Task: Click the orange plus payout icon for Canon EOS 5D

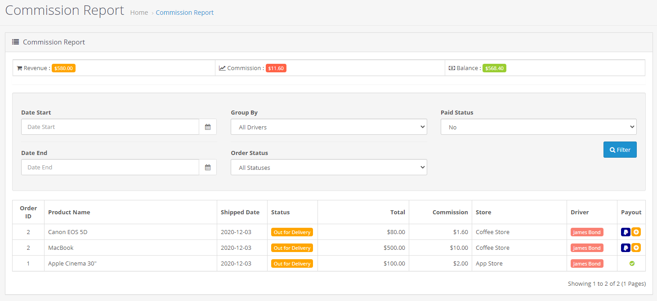Action: (x=636, y=232)
